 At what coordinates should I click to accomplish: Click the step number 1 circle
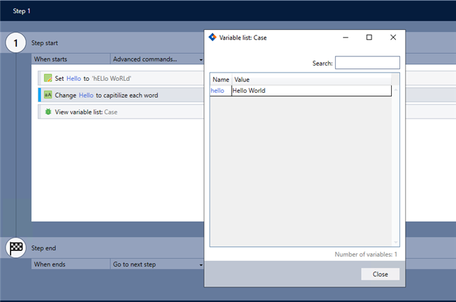click(x=16, y=43)
